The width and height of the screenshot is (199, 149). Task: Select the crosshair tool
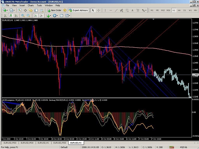(99, 10)
